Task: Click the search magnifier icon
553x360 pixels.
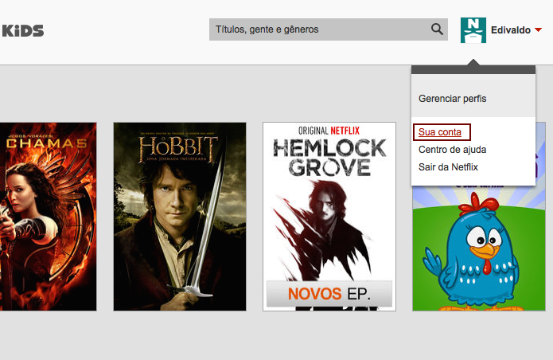Action: pos(437,29)
